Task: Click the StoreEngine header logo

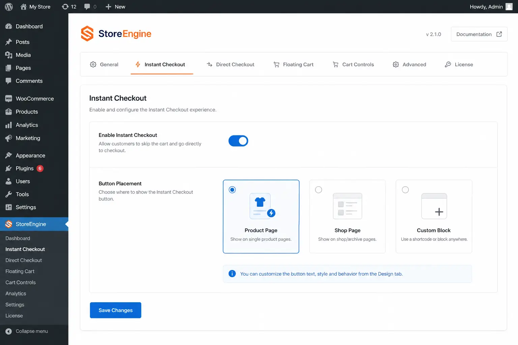Action: point(116,34)
